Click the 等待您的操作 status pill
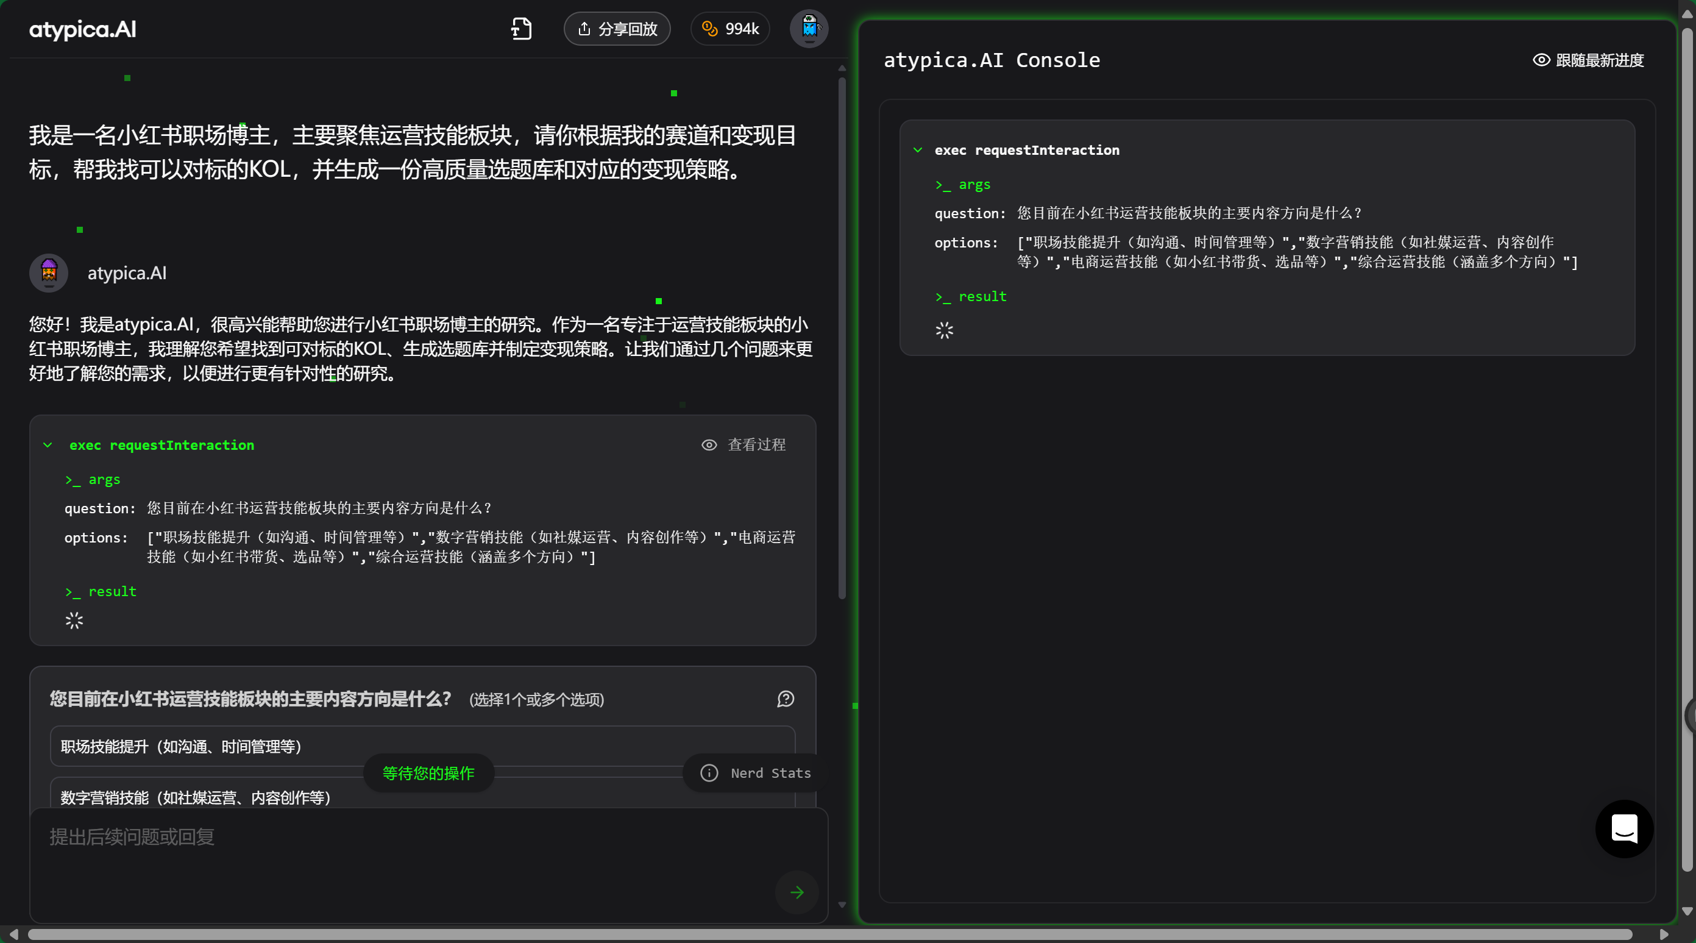 tap(428, 772)
